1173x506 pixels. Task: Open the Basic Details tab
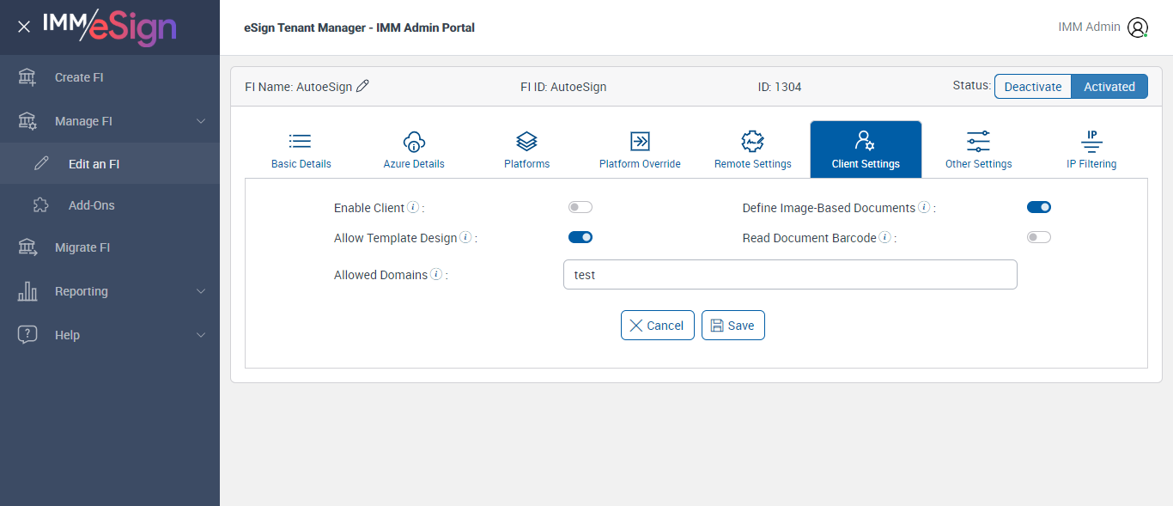point(301,149)
